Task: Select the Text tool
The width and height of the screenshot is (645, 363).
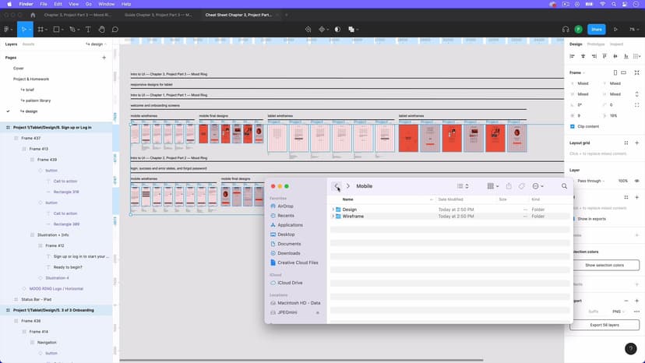Action: pyautogui.click(x=88, y=30)
